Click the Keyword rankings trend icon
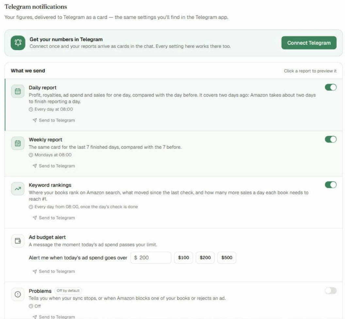 click(x=18, y=189)
